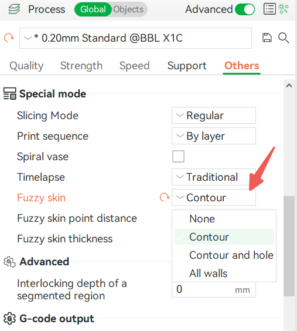The height and width of the screenshot is (331, 297).
Task: Reset Fuzzy skin value to default
Action: (165, 197)
